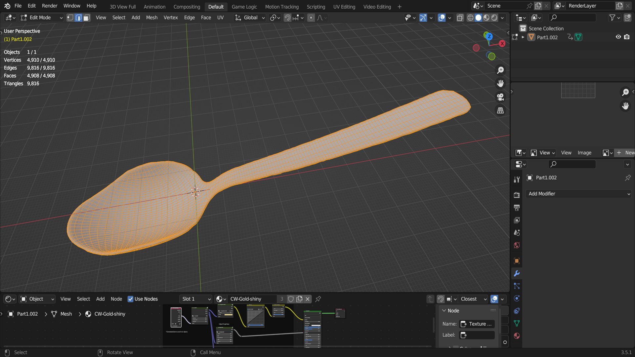635x357 pixels.
Task: Toggle snapping magnet in 3D viewport header
Action: pos(287,18)
